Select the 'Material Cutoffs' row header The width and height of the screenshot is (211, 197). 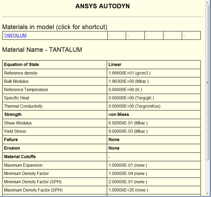pyautogui.click(x=20, y=157)
